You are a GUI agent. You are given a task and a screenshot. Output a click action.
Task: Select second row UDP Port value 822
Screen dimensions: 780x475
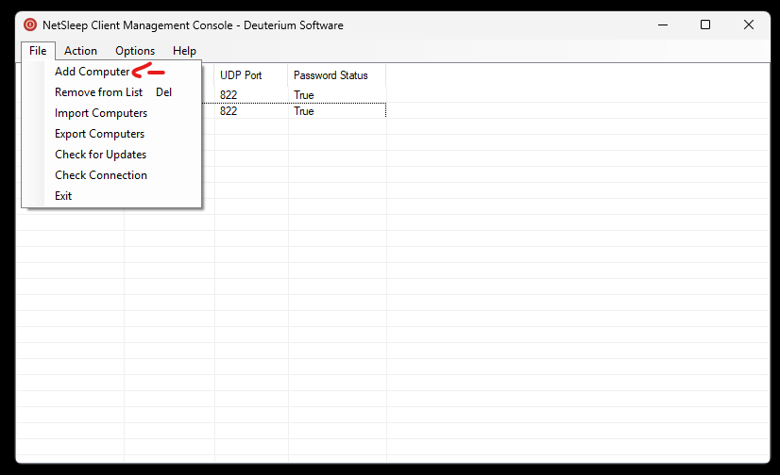(229, 110)
